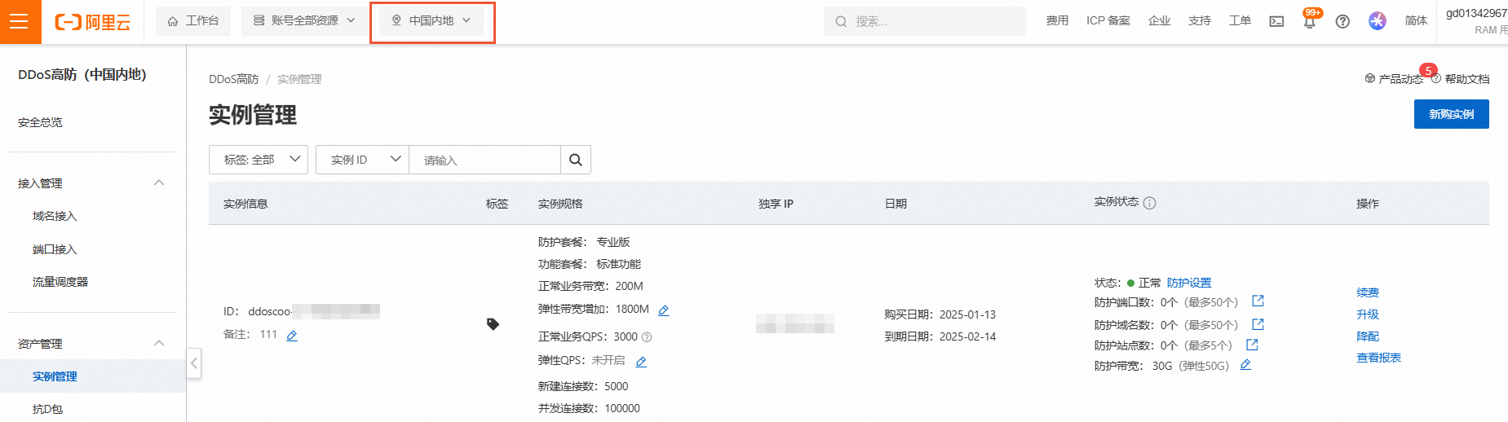
Task: Open 防护设置 link
Action: coord(1189,283)
